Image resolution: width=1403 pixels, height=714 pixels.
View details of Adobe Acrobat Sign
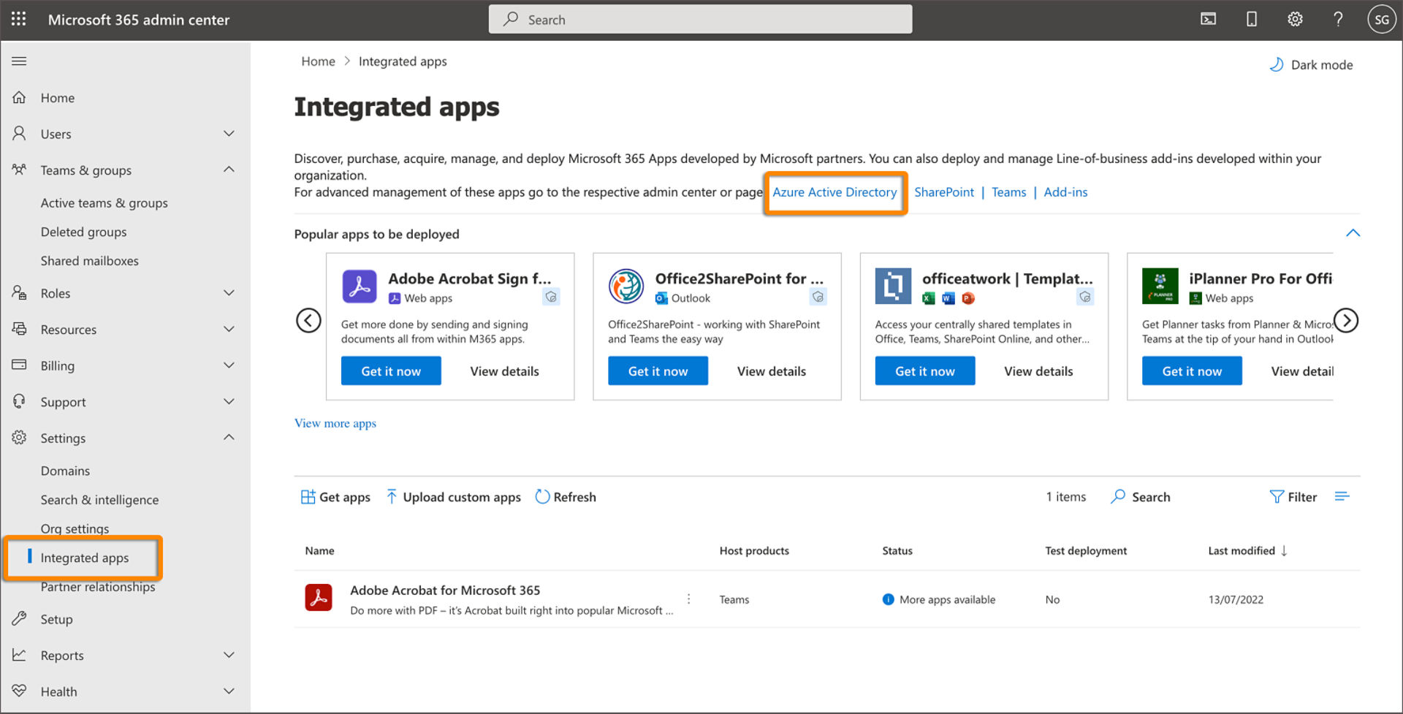click(x=504, y=371)
